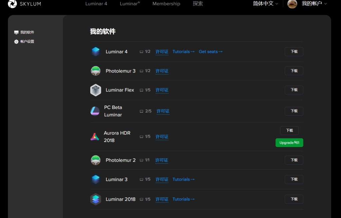
Task: Open the Get seats link
Action: (x=210, y=52)
